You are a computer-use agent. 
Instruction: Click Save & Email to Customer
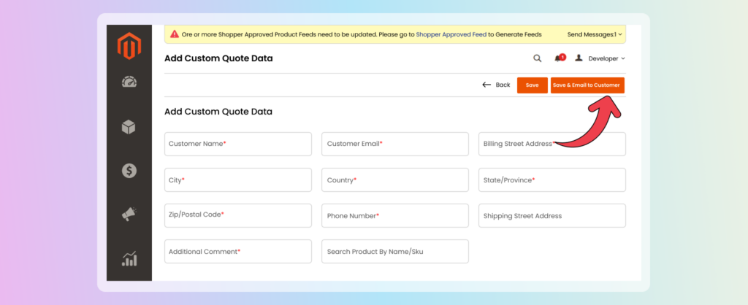point(587,85)
